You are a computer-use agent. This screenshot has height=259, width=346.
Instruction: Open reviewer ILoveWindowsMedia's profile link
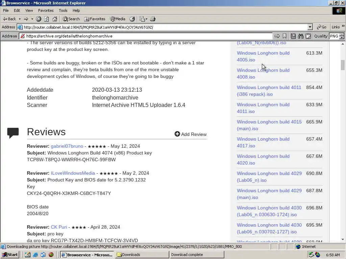[73, 173]
